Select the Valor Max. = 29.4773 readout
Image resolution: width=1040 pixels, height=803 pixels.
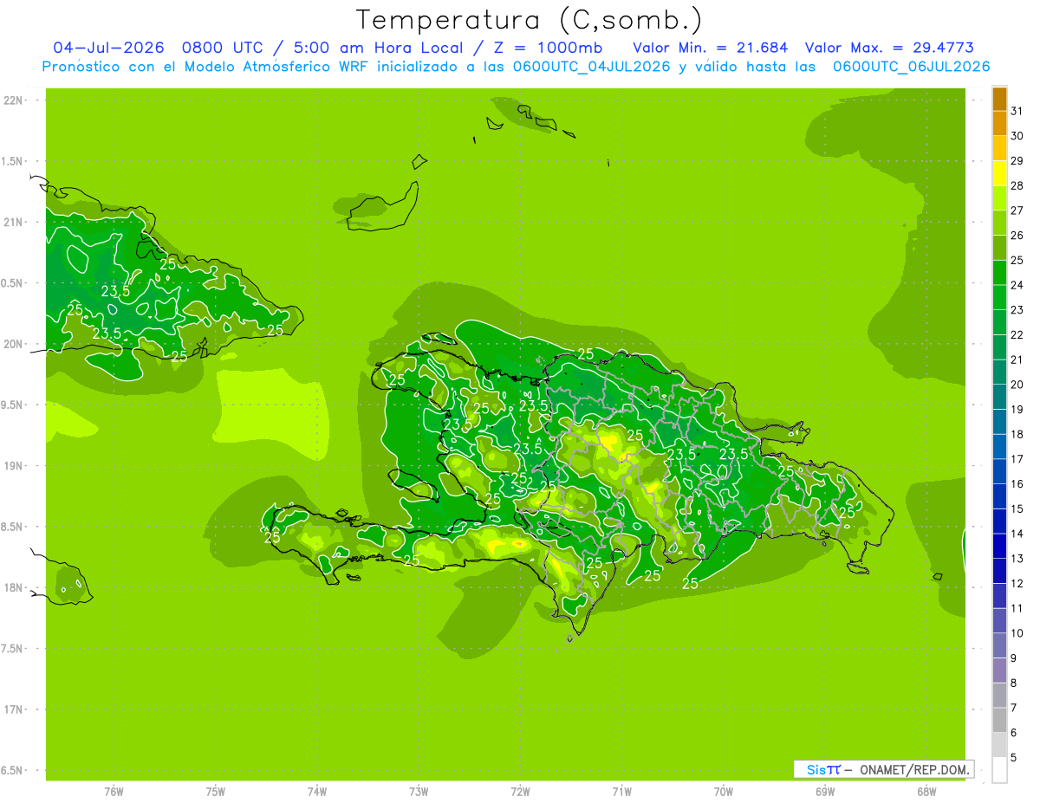click(x=895, y=48)
